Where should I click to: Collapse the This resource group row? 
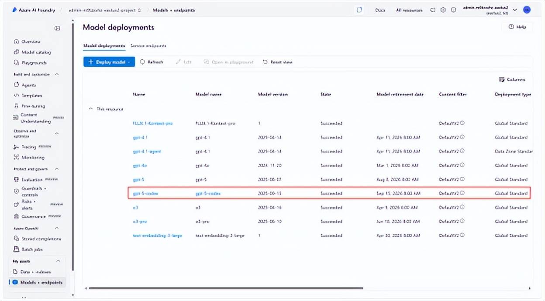tap(91, 109)
